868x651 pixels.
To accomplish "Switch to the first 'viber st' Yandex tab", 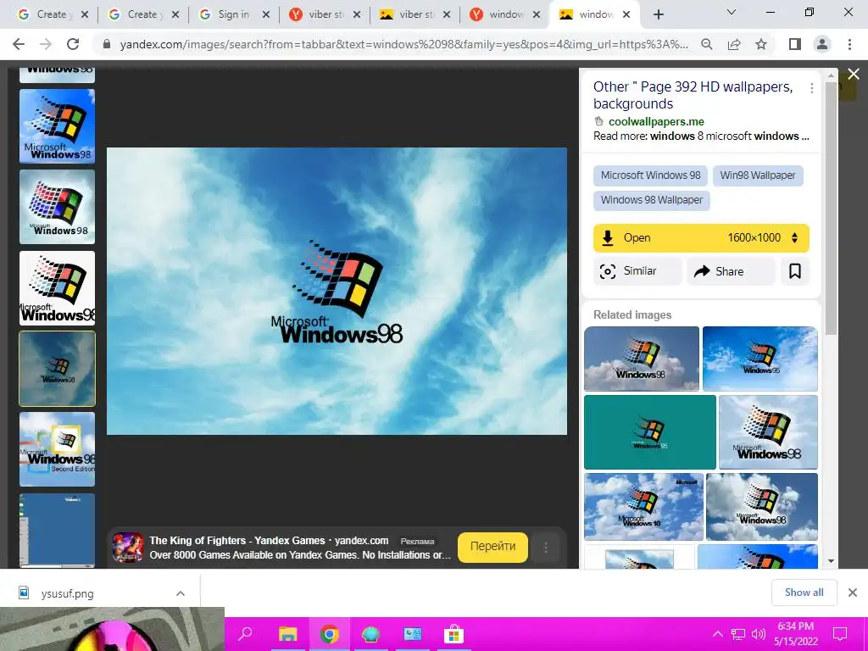I will pyautogui.click(x=323, y=14).
